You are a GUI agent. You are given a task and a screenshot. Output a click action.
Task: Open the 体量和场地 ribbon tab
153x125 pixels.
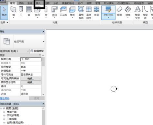(68, 3)
